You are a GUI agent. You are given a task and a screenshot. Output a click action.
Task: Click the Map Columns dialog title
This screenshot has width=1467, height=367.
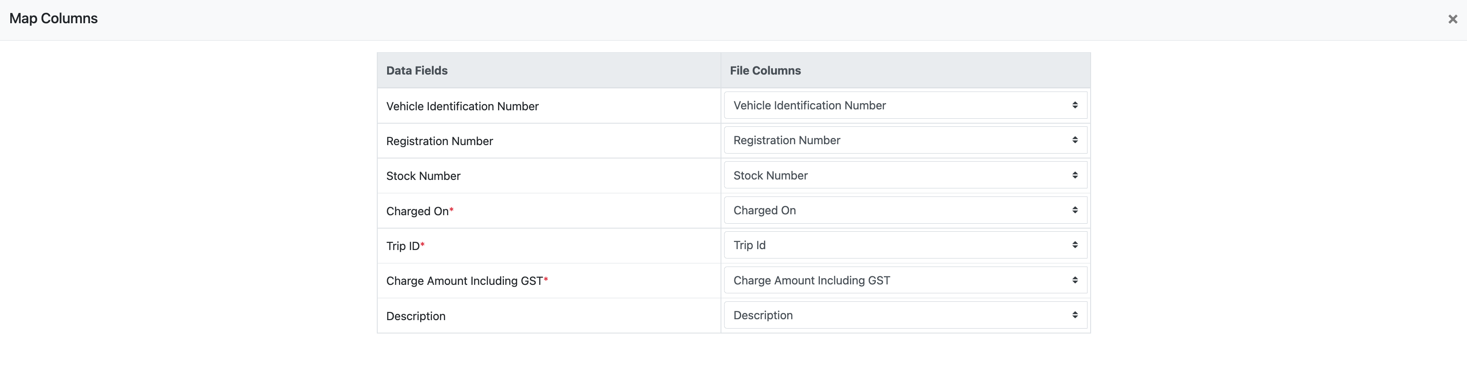point(54,19)
